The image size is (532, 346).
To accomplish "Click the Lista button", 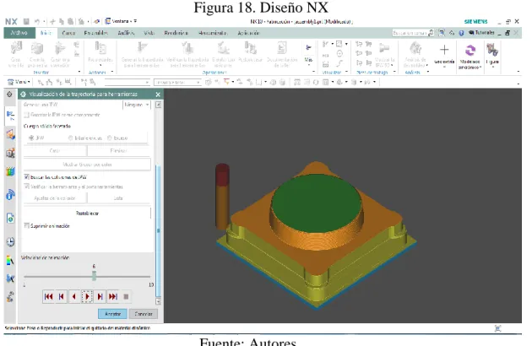I will [x=118, y=198].
